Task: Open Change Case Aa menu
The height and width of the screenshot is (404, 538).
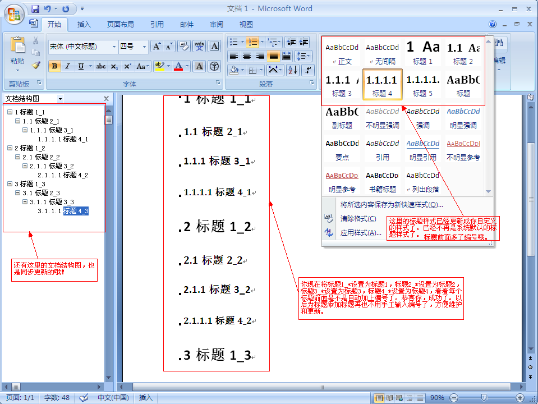Action: (x=142, y=66)
